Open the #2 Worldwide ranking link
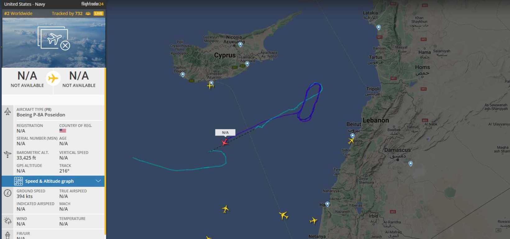Image resolution: width=510 pixels, height=239 pixels. [x=18, y=13]
